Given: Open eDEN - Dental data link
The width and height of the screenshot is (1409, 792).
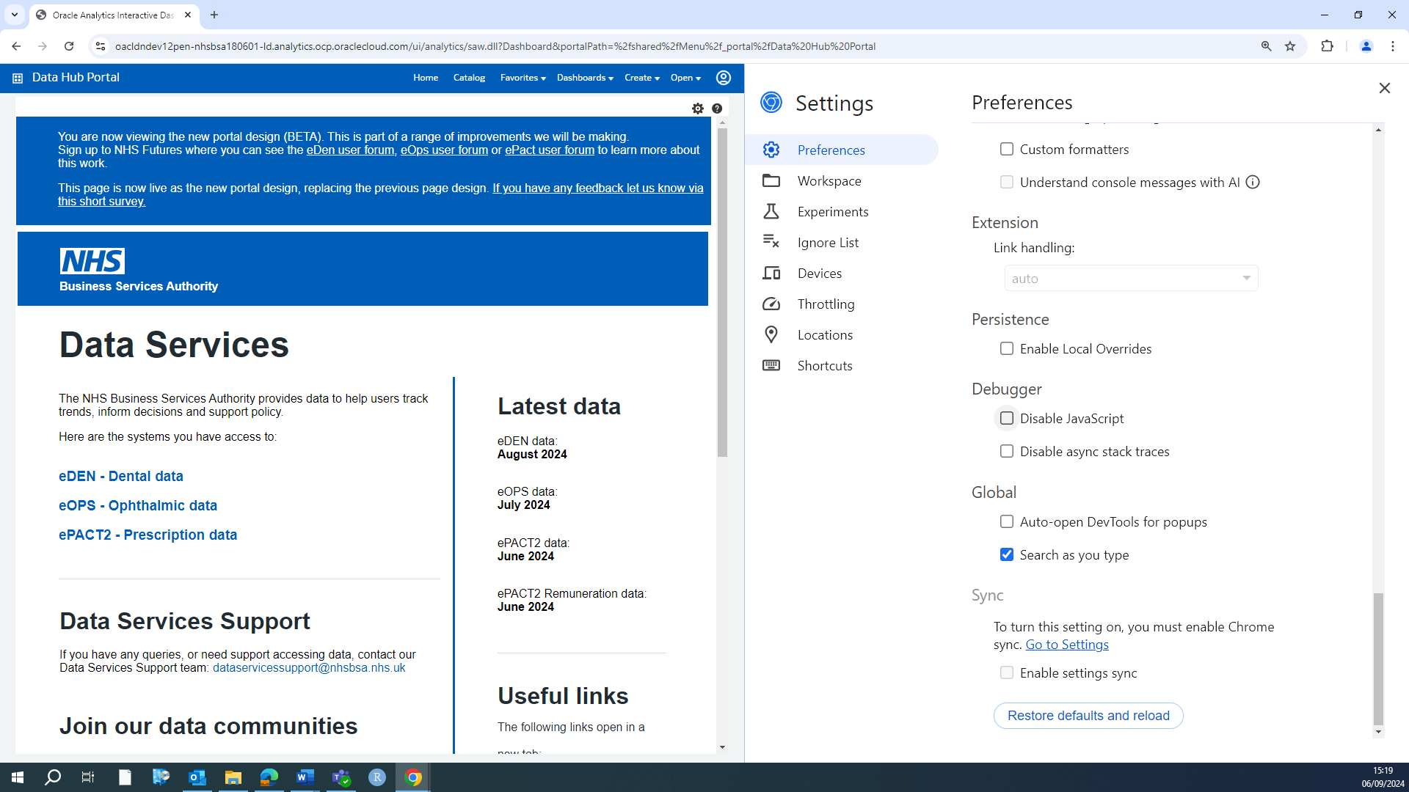Looking at the screenshot, I should point(121,476).
